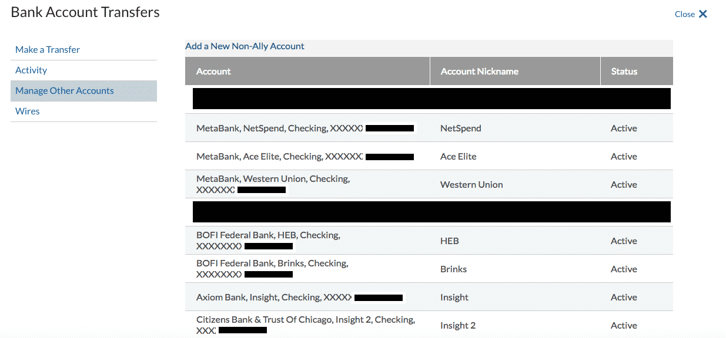Click the Insight 2 nickname cell
726x338 pixels.
pyautogui.click(x=458, y=325)
